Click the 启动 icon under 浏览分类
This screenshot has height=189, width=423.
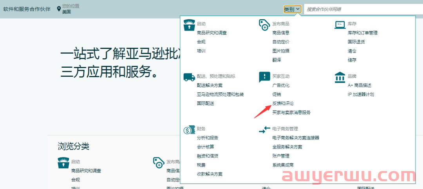[63, 163]
